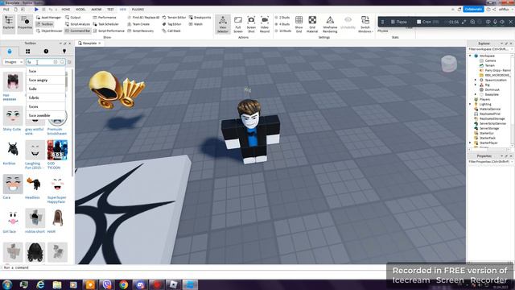Open Switch Windows dropdown
The height and width of the screenshot is (290, 515).
365,24
